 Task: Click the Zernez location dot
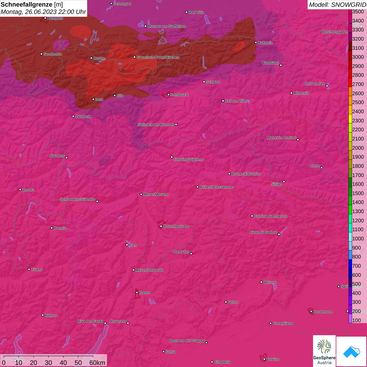(20, 190)
